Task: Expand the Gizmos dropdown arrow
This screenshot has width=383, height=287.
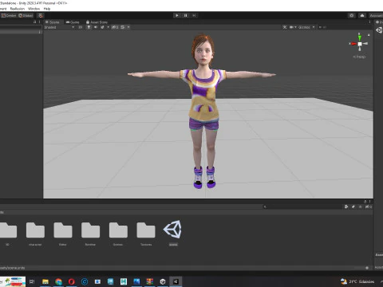Action: (x=314, y=27)
